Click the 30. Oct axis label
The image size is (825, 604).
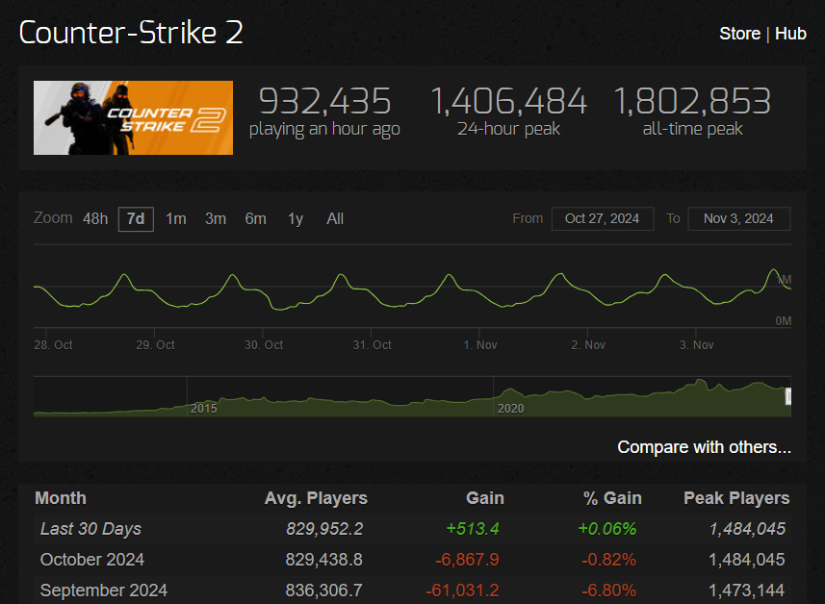pyautogui.click(x=264, y=345)
